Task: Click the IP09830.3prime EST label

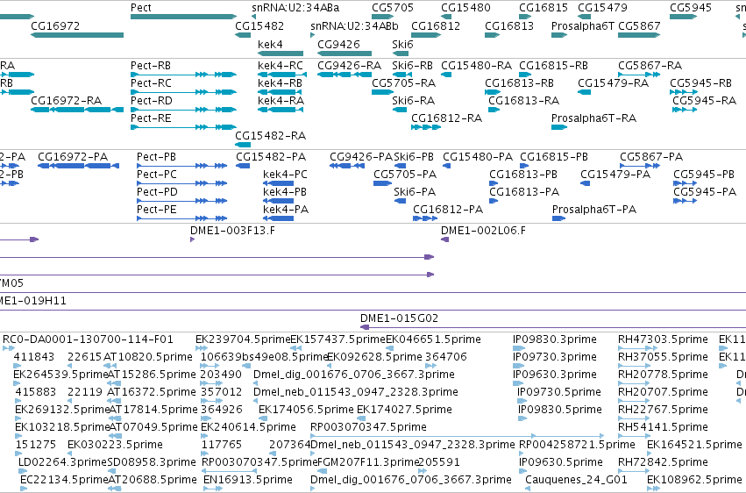Action: 555,339
